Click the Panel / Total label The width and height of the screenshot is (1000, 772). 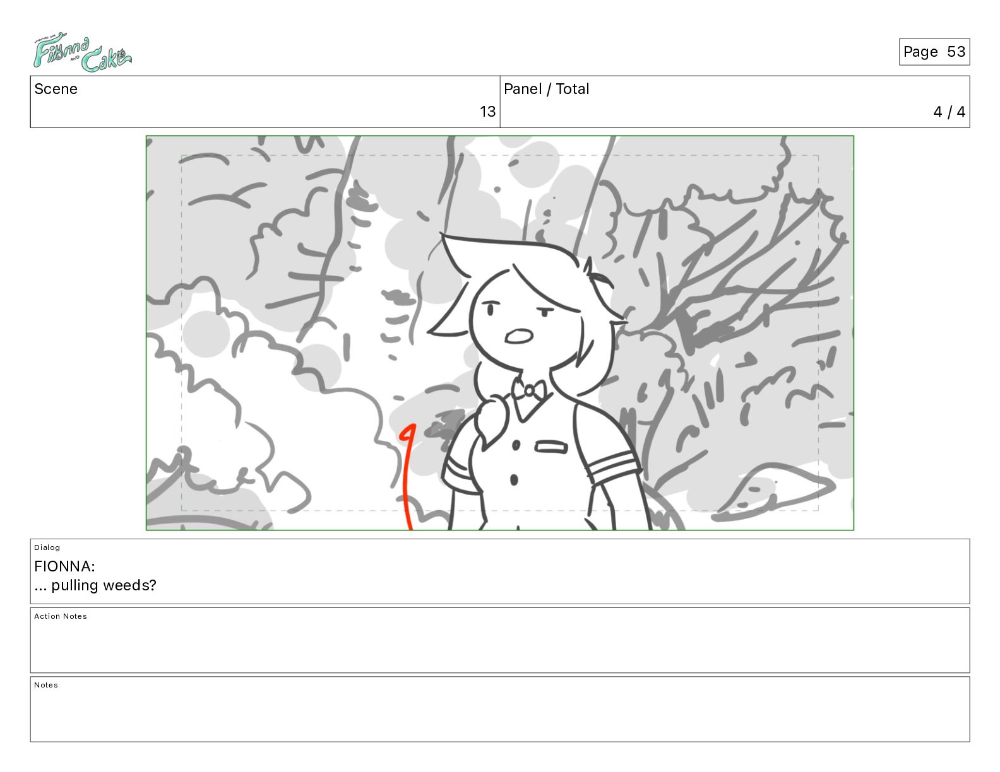tap(547, 89)
